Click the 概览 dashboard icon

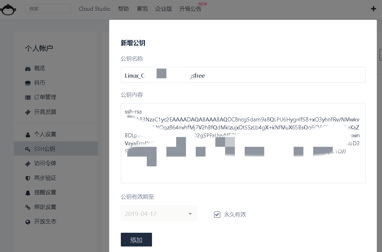tap(28, 69)
